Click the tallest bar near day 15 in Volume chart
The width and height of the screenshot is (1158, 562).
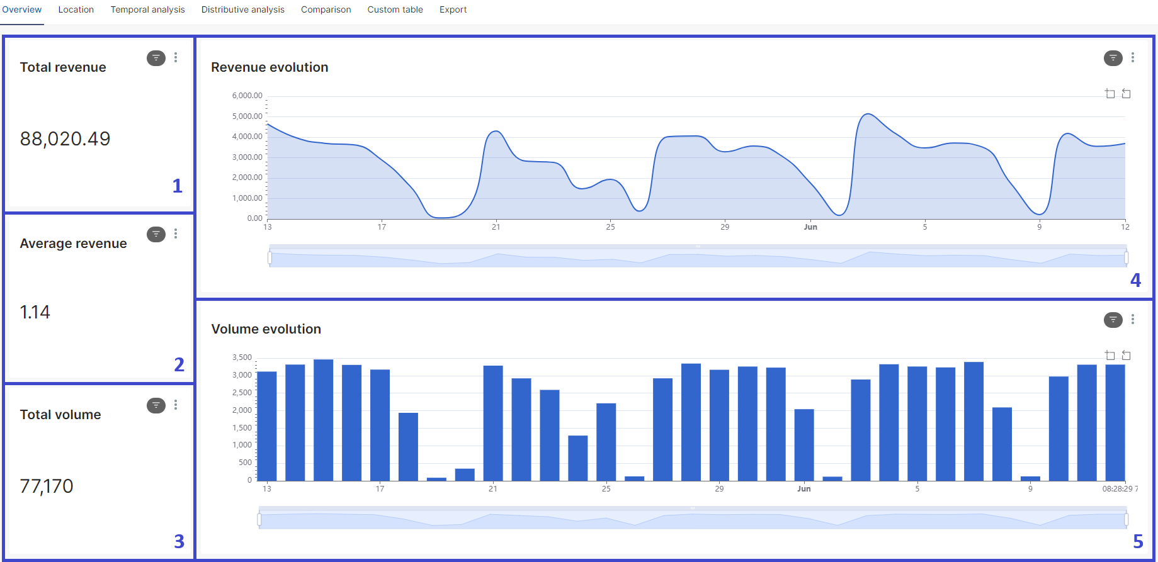coord(323,420)
